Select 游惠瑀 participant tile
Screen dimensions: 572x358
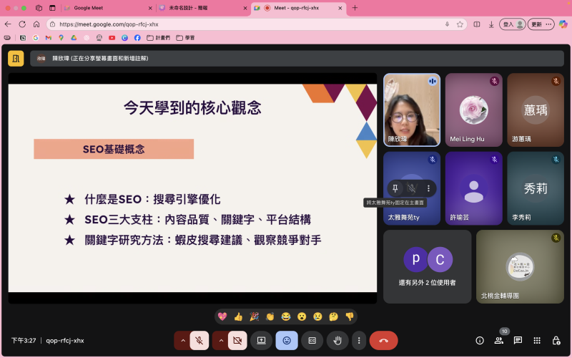536,110
